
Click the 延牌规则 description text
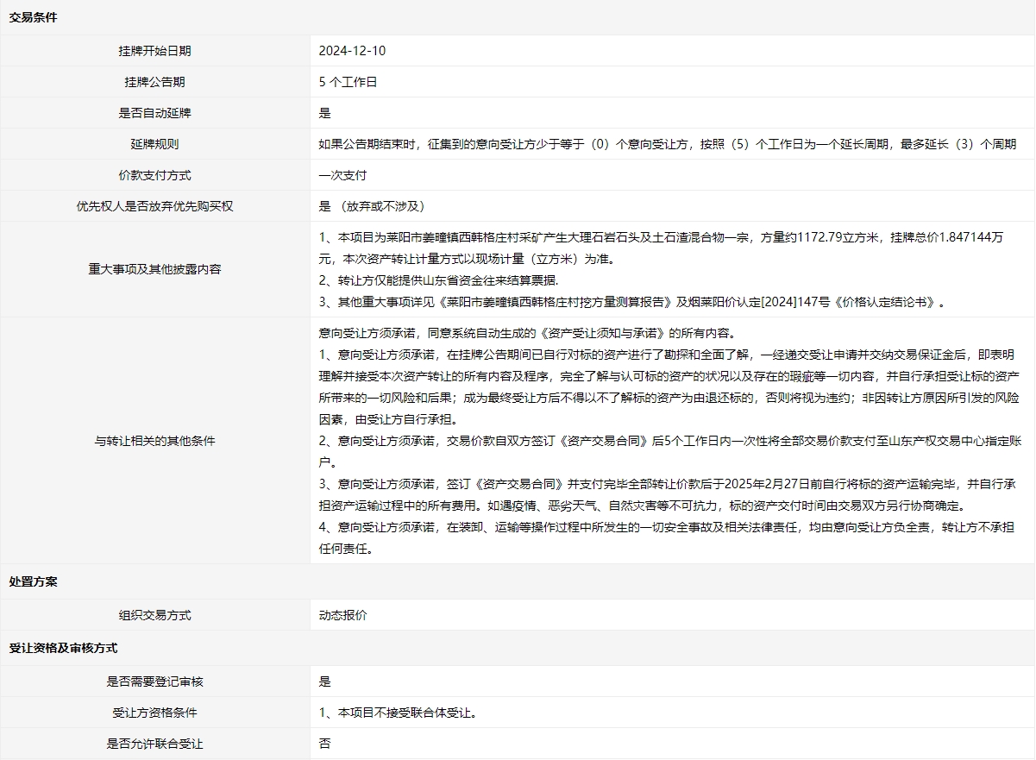pyautogui.click(x=667, y=144)
